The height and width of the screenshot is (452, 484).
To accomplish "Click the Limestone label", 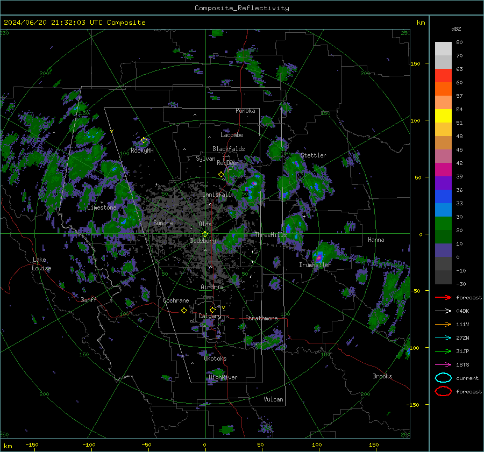I will click(102, 207).
